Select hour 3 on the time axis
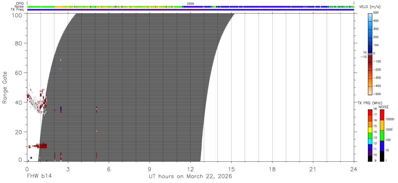 (x=68, y=169)
